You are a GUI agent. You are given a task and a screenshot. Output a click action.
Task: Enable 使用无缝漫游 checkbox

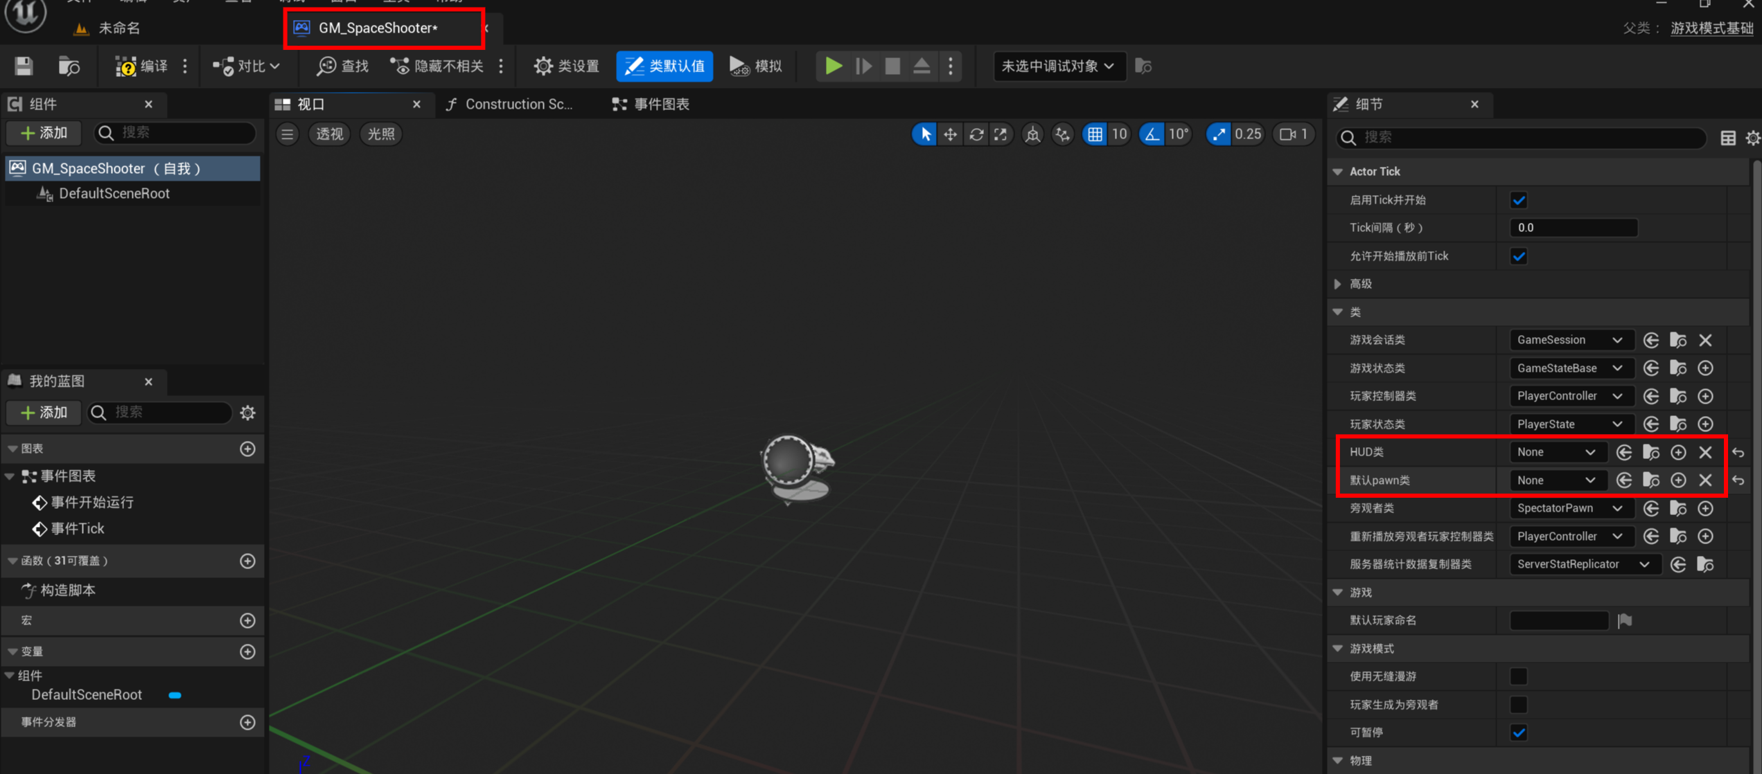[x=1519, y=676]
